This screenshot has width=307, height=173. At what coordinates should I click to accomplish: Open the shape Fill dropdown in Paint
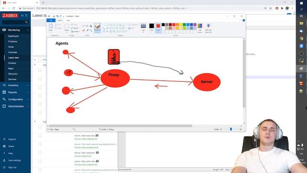[x=131, y=28]
